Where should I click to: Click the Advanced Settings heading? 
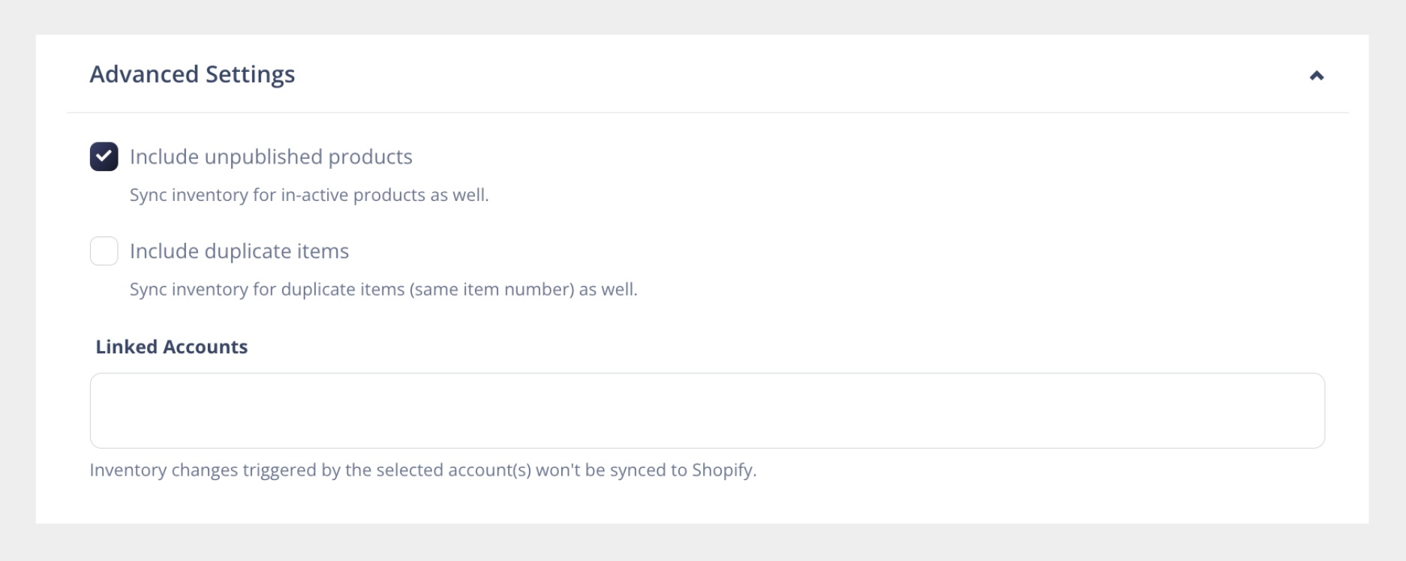click(x=192, y=74)
